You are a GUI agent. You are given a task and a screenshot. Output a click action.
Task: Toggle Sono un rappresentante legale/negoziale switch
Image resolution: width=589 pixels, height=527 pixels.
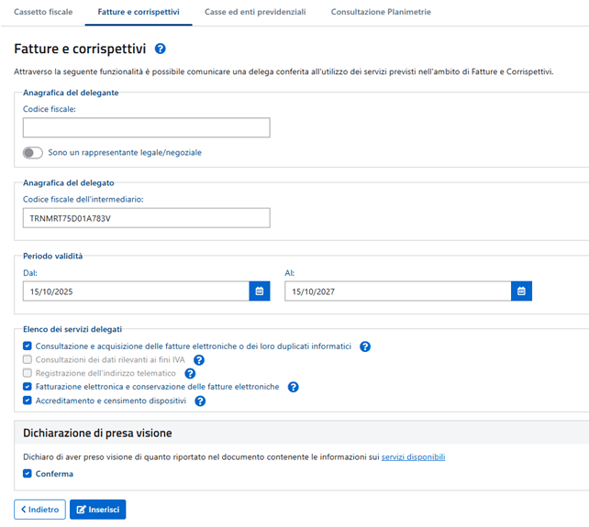(x=33, y=152)
